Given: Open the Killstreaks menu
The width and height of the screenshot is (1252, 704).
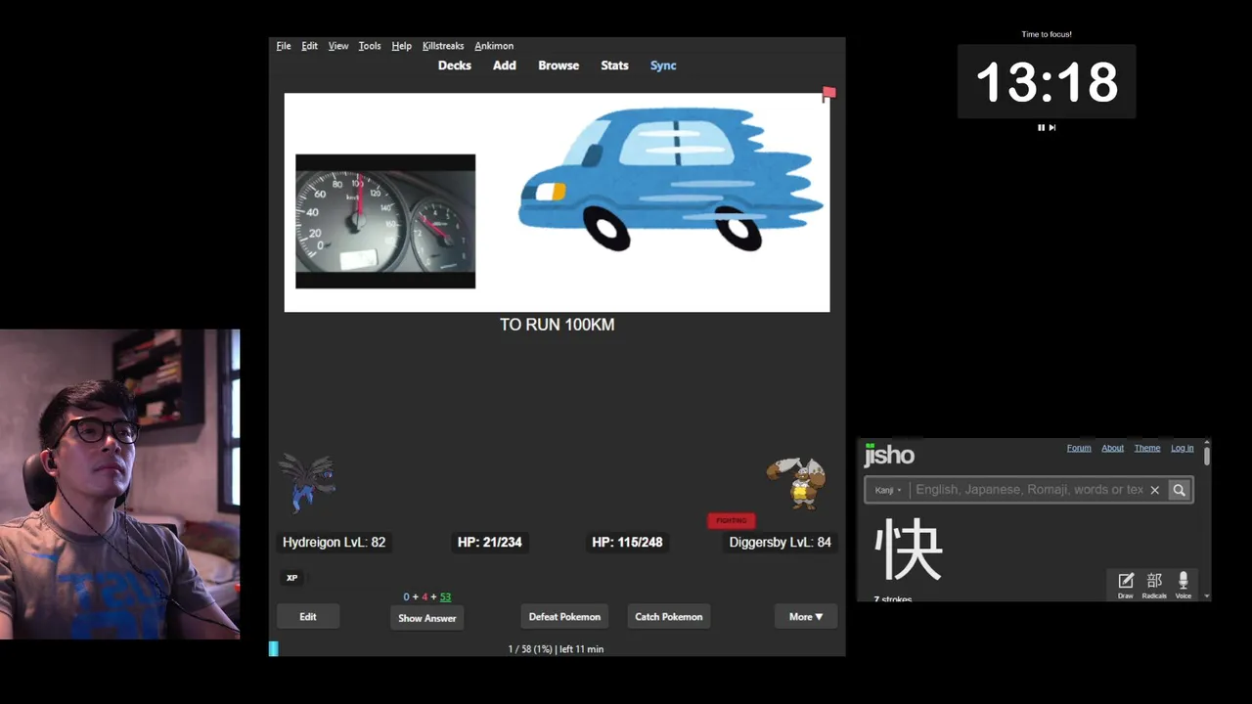Looking at the screenshot, I should point(443,46).
